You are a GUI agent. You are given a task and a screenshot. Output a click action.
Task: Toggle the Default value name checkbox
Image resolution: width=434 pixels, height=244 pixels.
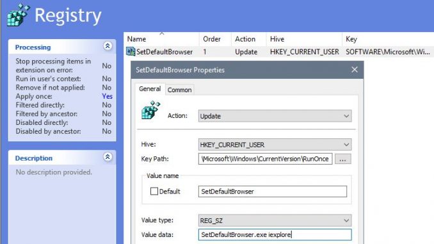point(154,191)
